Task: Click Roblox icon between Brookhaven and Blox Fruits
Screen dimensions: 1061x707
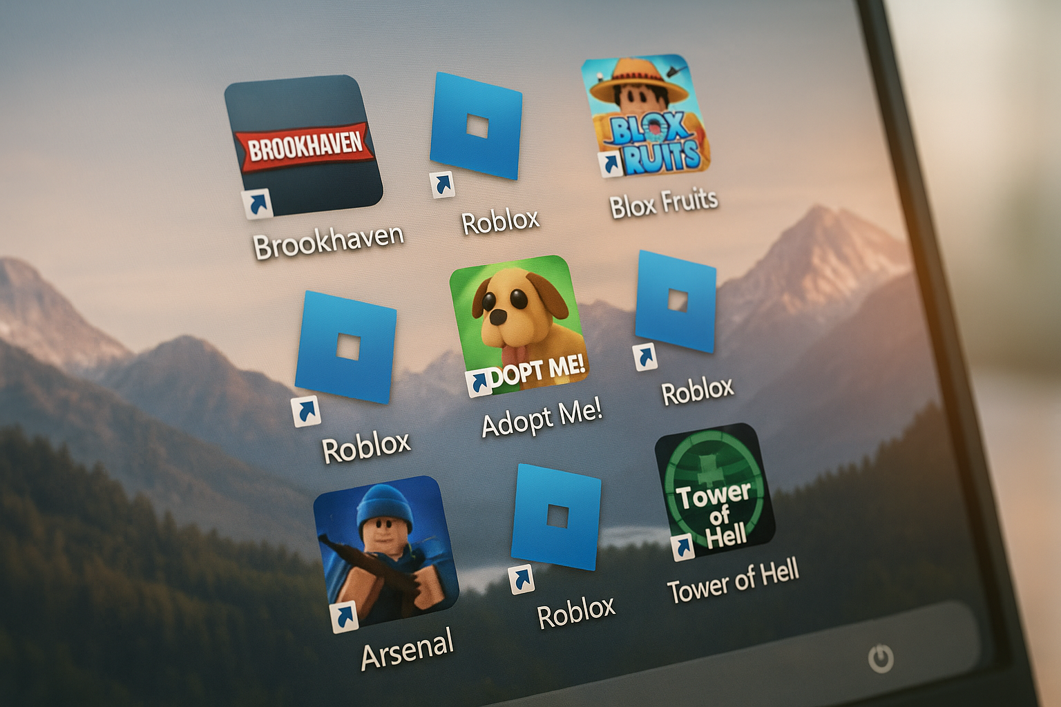Action: click(476, 126)
